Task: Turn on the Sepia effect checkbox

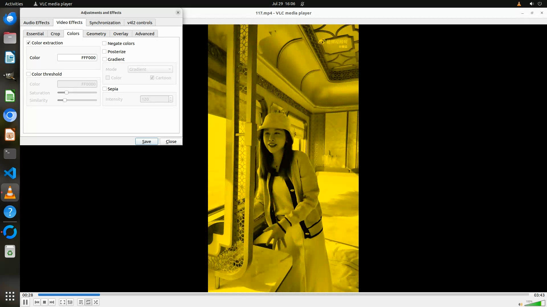Action: [105, 89]
